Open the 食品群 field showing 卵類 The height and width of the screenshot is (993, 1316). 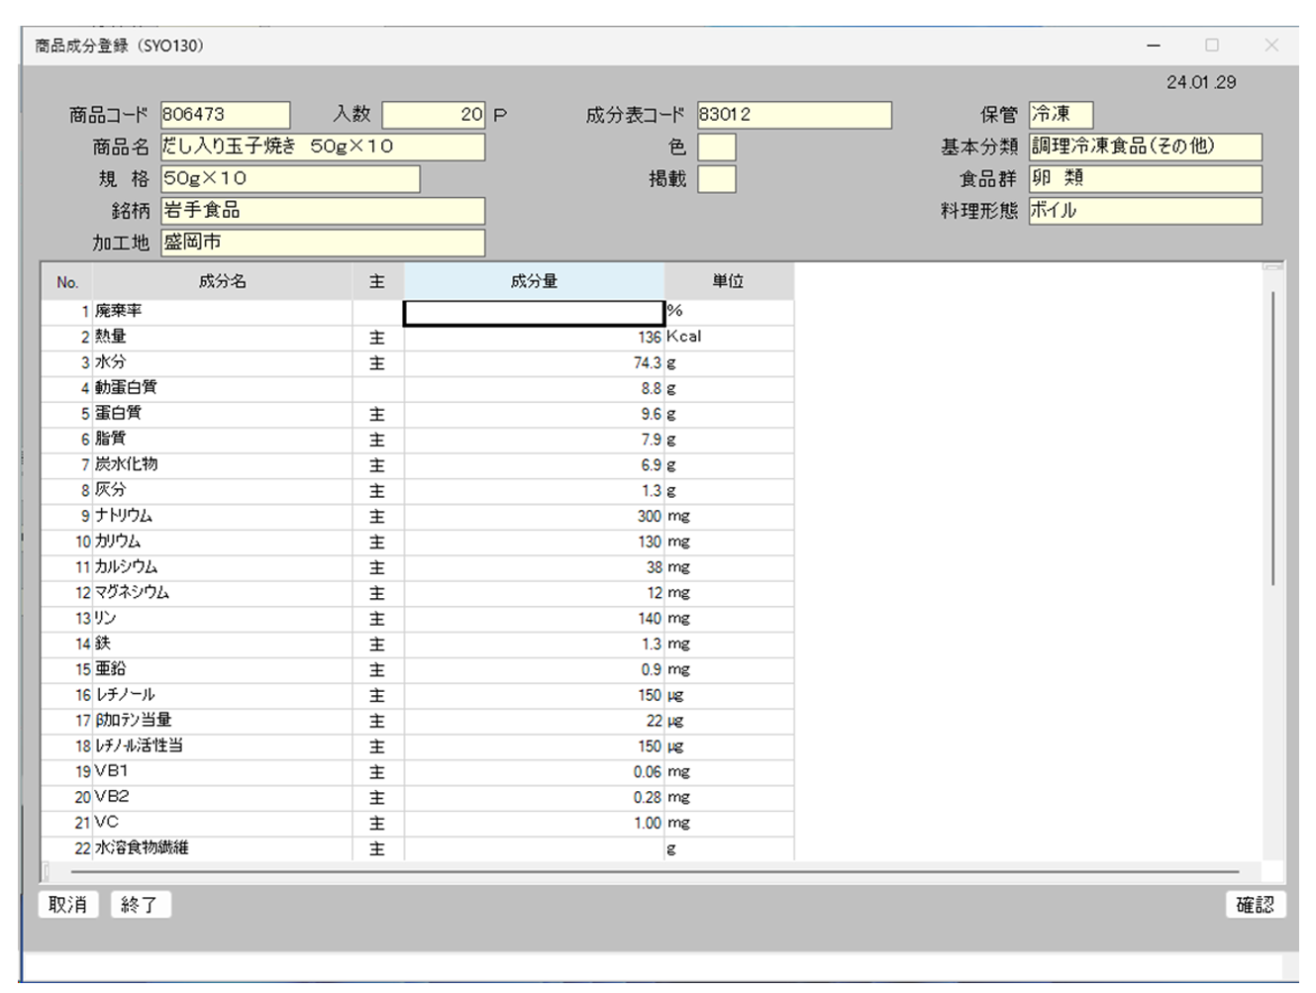click(1145, 179)
